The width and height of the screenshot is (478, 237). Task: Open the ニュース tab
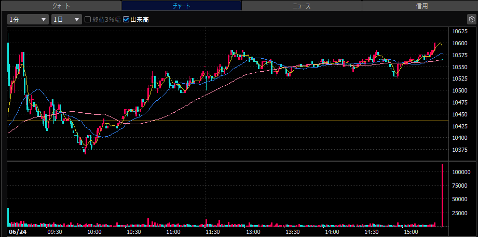click(302, 6)
